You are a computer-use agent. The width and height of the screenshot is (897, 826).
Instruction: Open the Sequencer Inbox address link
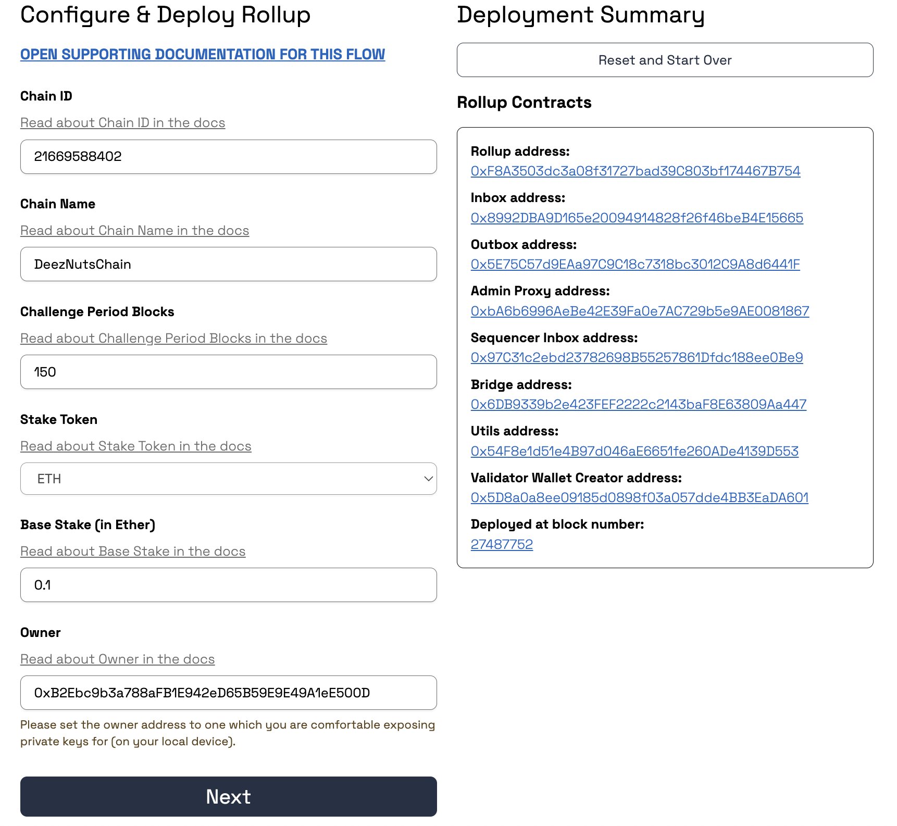(x=637, y=357)
